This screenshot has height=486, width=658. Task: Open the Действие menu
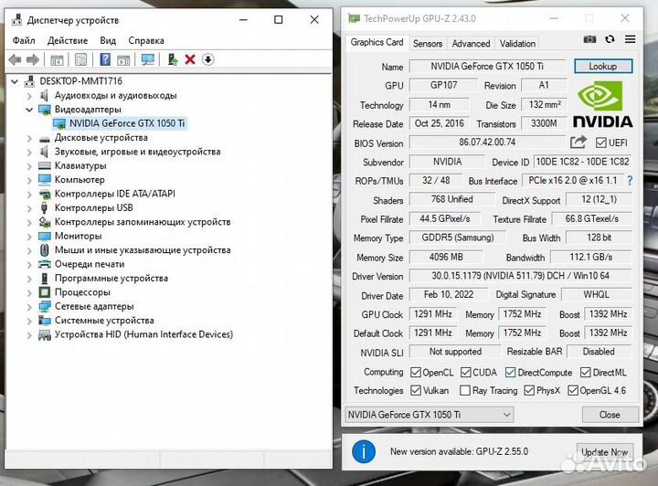(67, 40)
